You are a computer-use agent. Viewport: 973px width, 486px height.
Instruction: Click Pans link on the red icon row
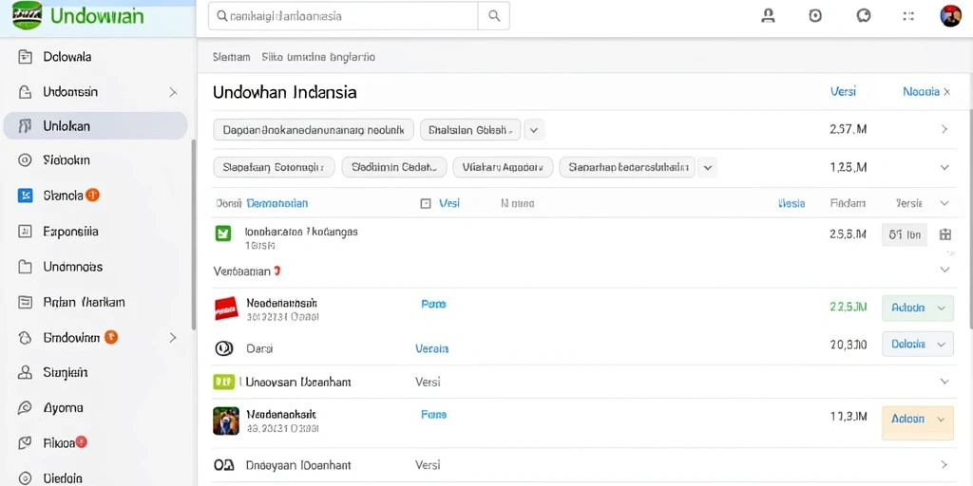click(433, 305)
